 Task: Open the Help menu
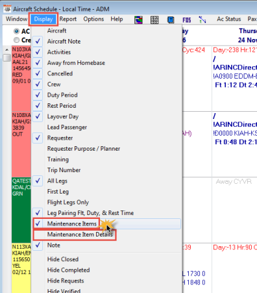tap(117, 19)
